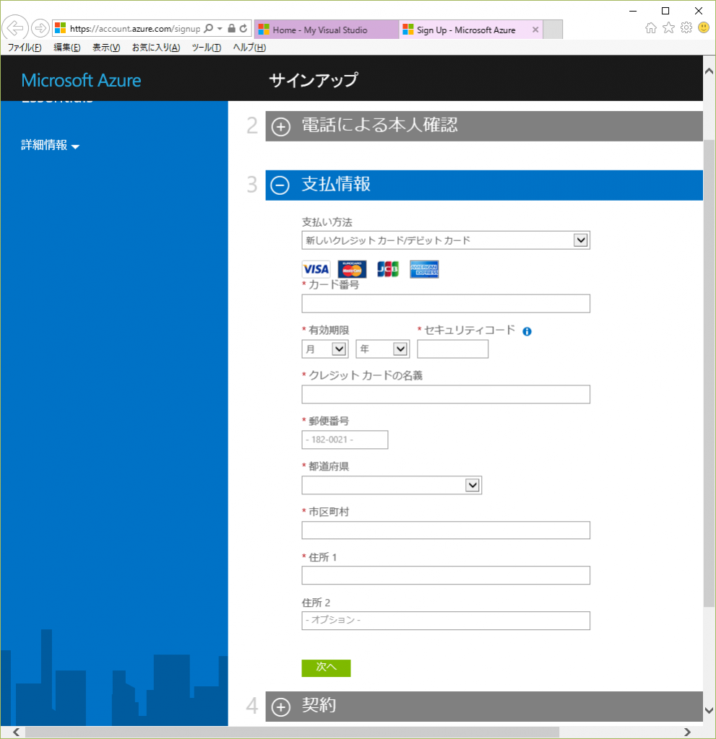This screenshot has width=716, height=739.
Task: Click the JCB card logo
Action: coord(388,269)
